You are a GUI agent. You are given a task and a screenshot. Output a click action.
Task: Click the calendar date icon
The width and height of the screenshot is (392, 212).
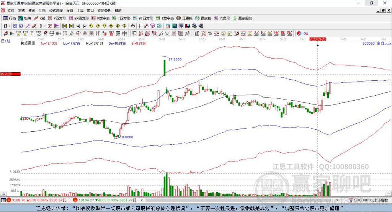click(168, 26)
